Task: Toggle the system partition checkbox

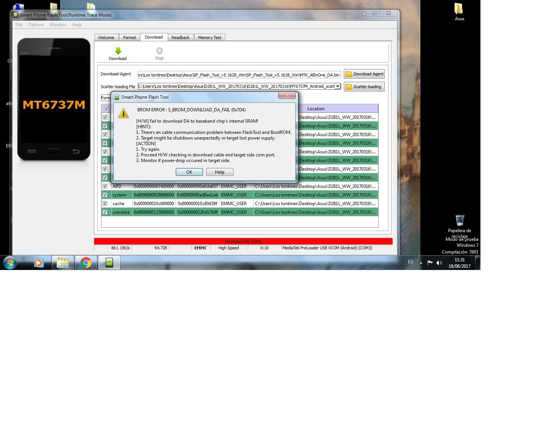Action: click(105, 195)
